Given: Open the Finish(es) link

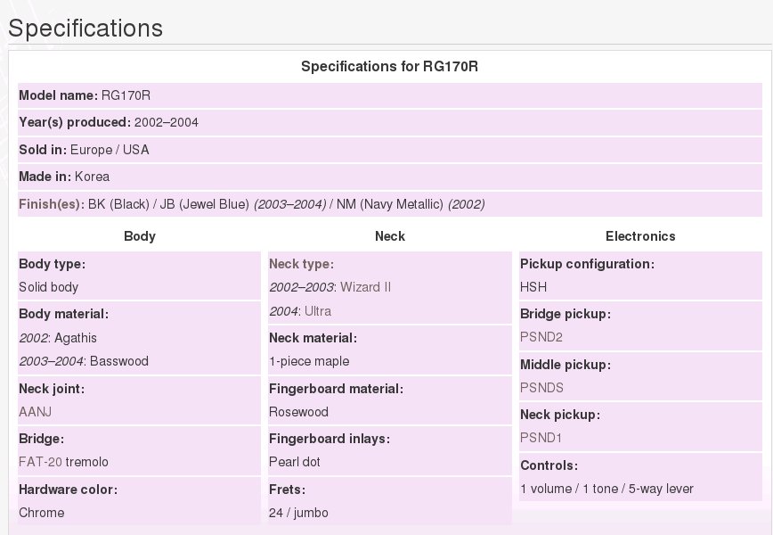Looking at the screenshot, I should tap(50, 204).
